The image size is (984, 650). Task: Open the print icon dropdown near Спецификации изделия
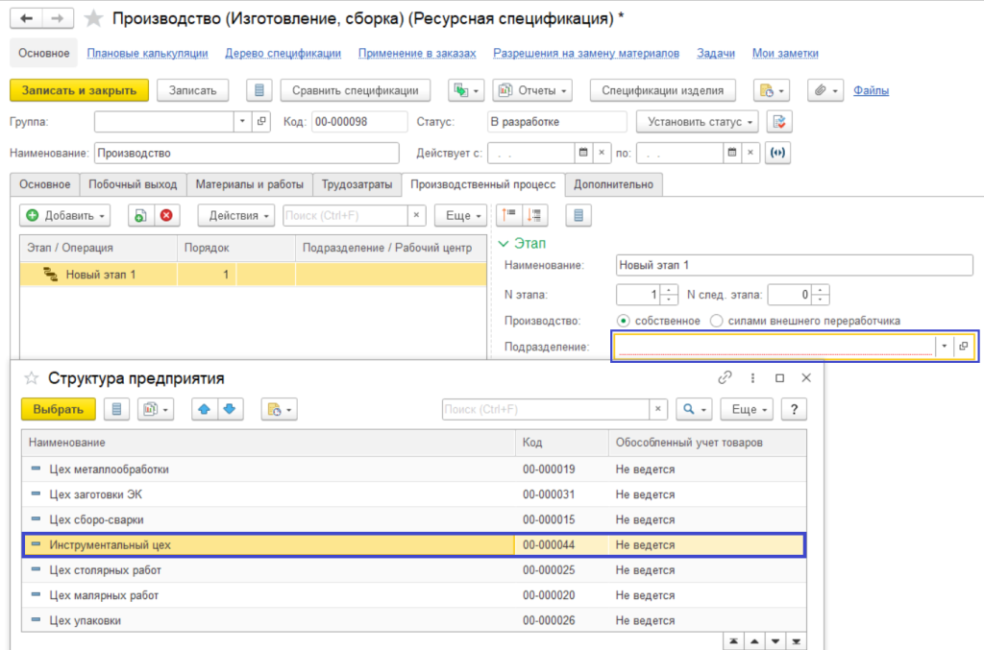tap(772, 90)
